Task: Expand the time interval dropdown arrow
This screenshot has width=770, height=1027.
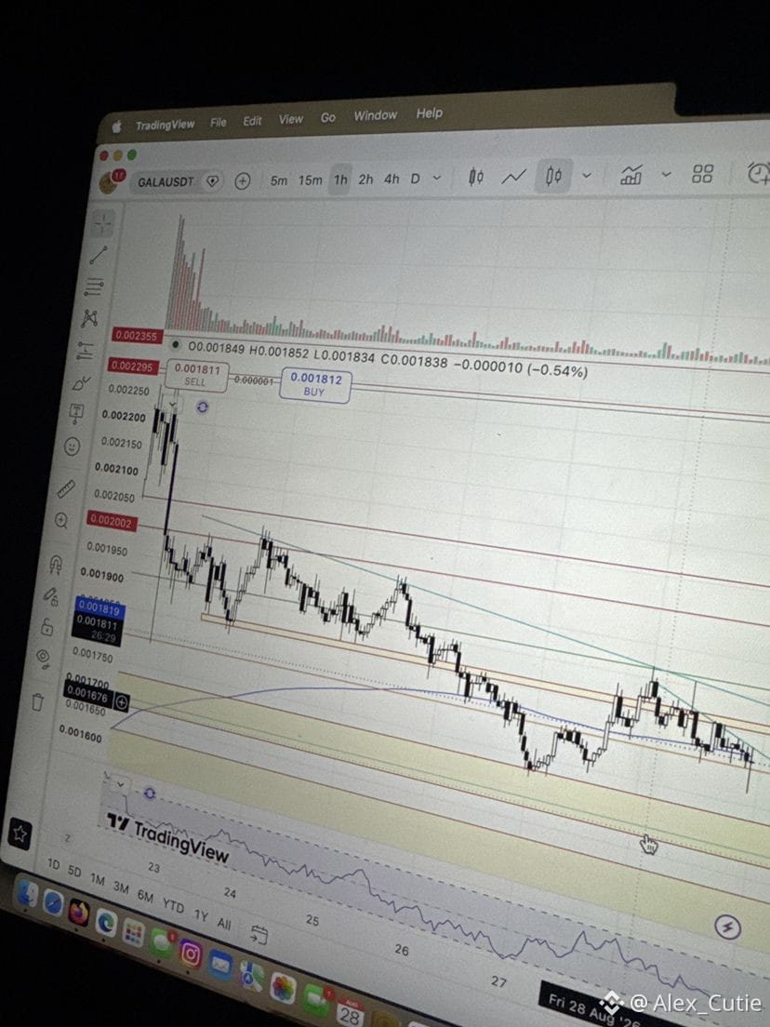Action: pos(437,179)
